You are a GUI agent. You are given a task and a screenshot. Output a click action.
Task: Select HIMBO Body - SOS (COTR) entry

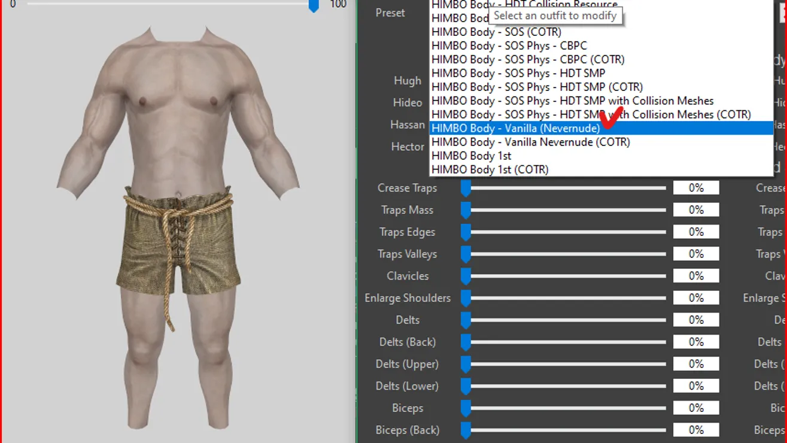pos(496,32)
